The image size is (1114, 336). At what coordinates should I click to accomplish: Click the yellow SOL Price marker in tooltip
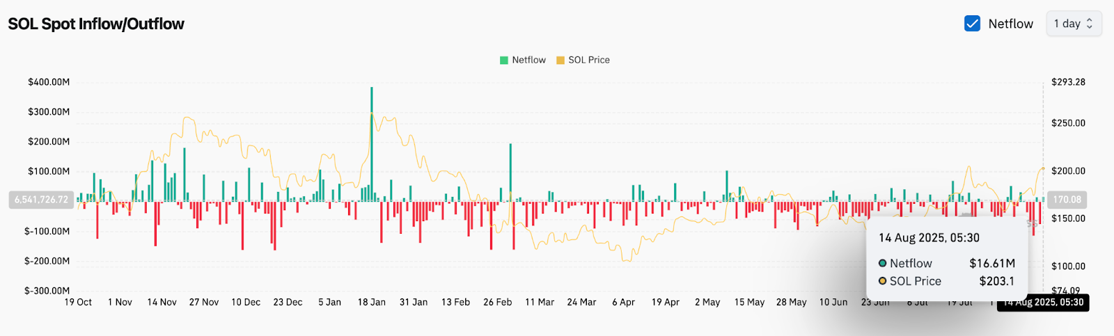tap(882, 281)
